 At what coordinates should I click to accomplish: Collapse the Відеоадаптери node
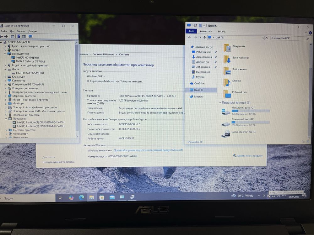(x=5, y=54)
